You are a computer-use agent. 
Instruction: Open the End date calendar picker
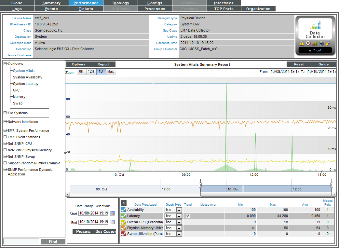112,222
